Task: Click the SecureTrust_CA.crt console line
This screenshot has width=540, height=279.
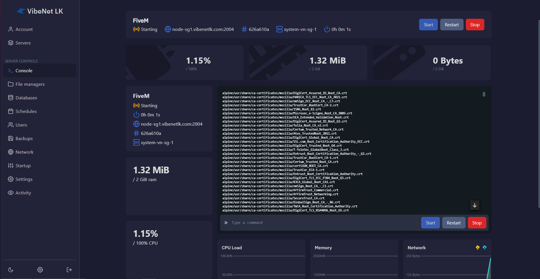Action: pos(273,198)
